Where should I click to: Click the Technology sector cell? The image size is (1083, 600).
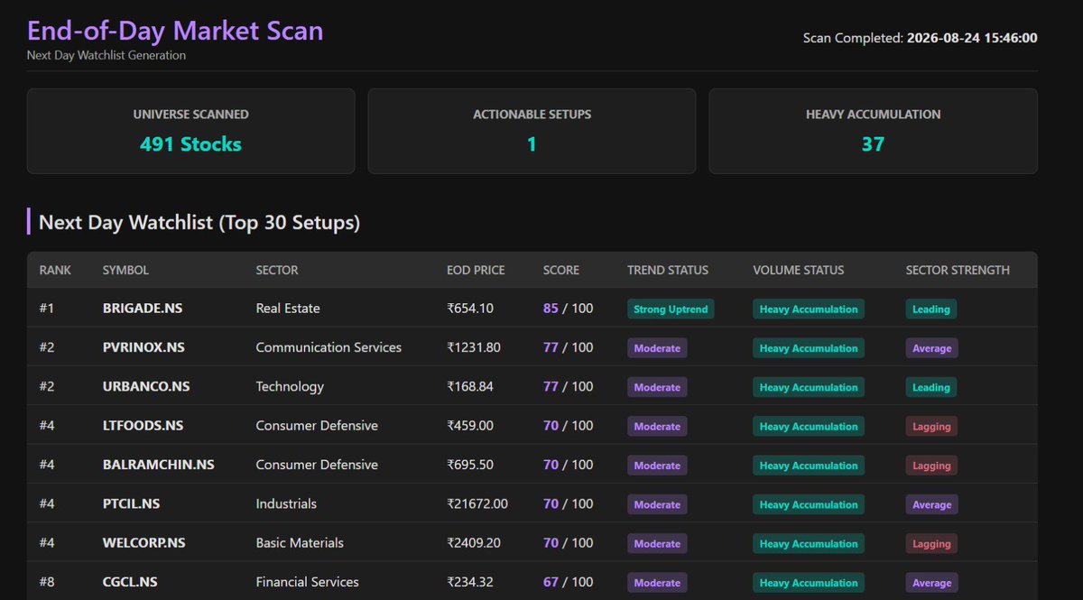point(290,386)
